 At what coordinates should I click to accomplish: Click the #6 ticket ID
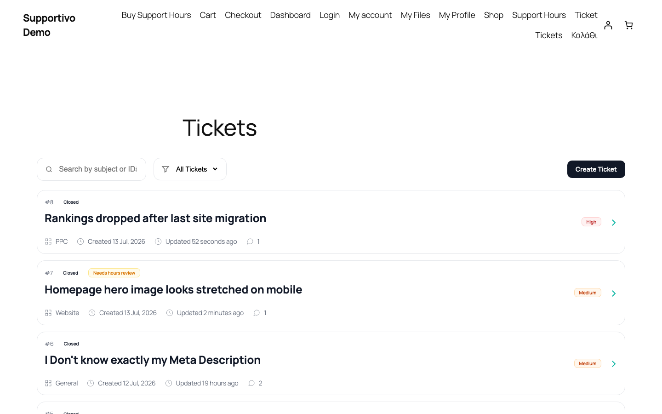point(49,344)
